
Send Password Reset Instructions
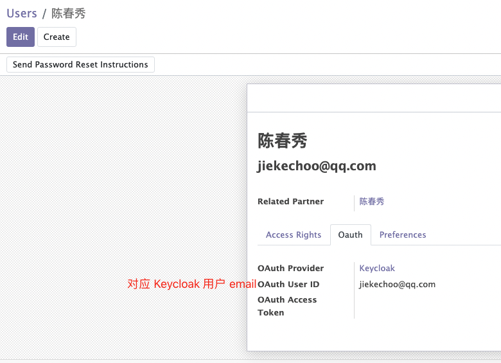pyautogui.click(x=80, y=64)
